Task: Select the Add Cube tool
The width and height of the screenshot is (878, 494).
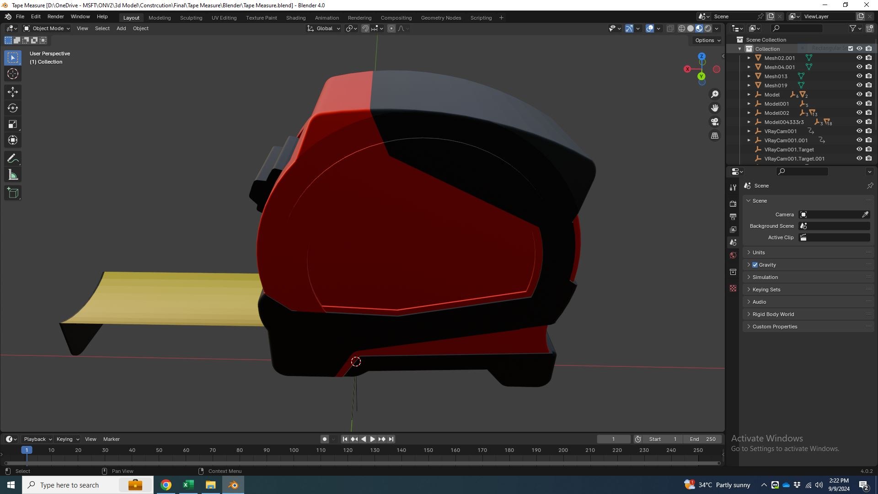Action: tap(13, 193)
